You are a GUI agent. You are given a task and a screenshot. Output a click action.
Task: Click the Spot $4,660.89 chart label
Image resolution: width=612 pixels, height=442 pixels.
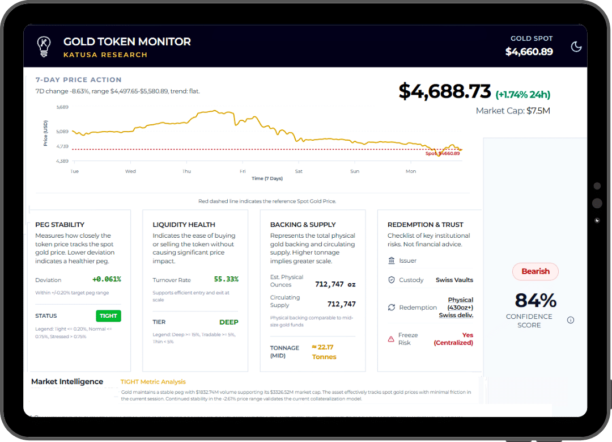(443, 153)
